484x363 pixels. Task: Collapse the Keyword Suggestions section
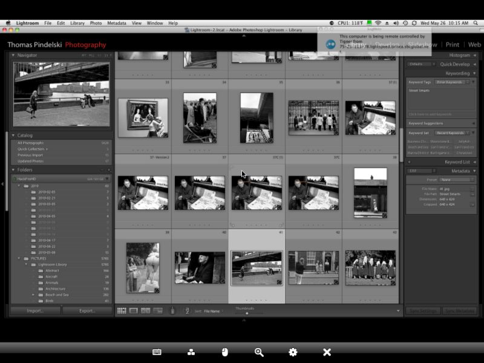(473, 123)
